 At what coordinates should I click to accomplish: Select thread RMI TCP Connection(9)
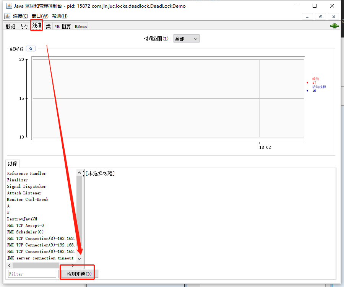41,245
